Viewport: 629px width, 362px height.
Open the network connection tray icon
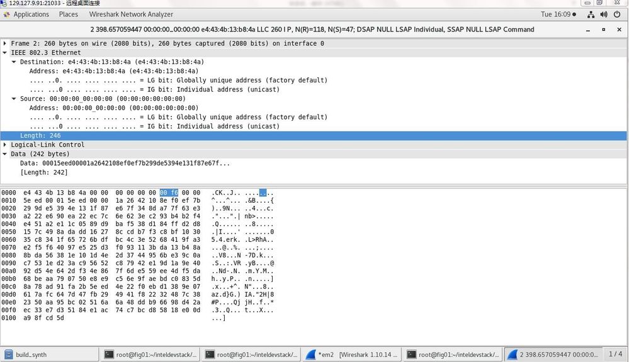click(591, 14)
